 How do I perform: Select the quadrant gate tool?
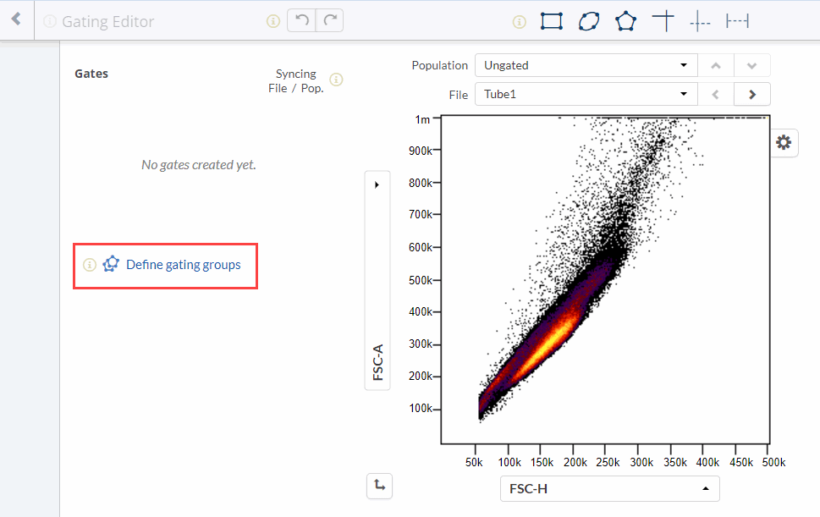point(663,21)
